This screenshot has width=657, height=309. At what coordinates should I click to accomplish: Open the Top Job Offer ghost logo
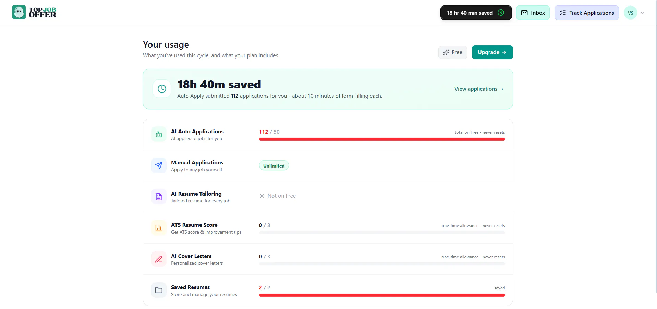(x=34, y=12)
